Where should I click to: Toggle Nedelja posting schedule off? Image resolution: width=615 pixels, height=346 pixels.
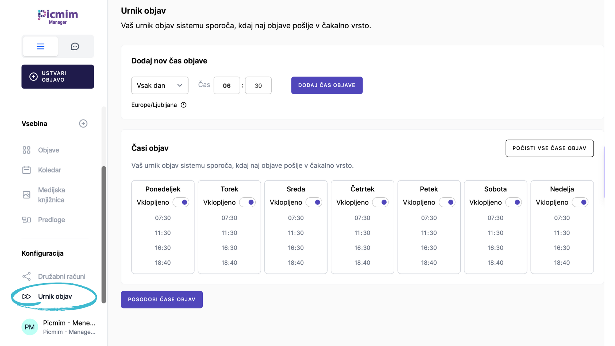(580, 202)
